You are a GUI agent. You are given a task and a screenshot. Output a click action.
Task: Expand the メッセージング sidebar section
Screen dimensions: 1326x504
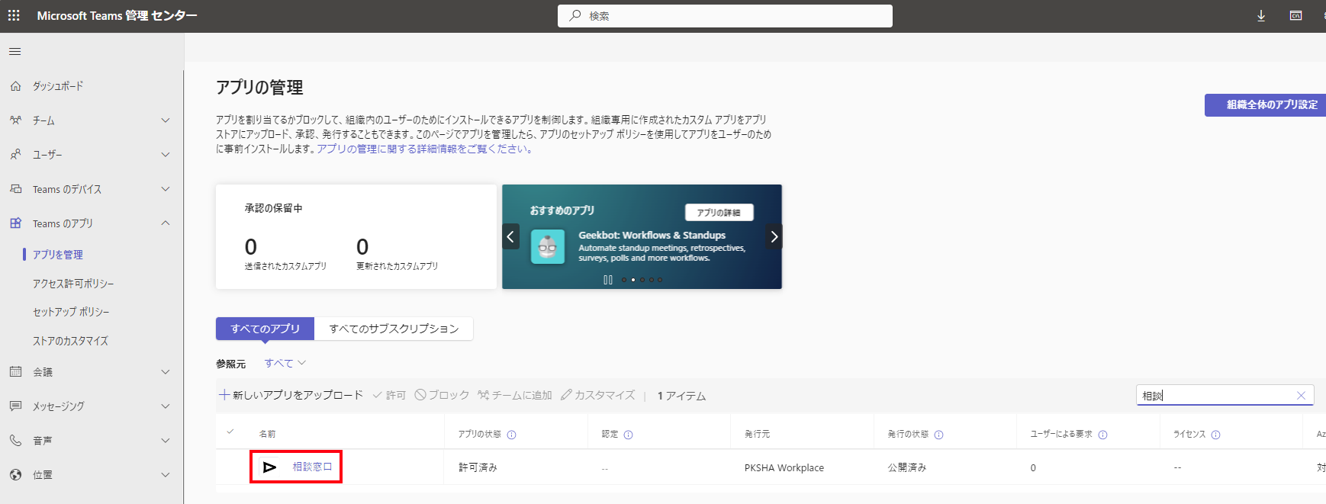click(x=166, y=406)
